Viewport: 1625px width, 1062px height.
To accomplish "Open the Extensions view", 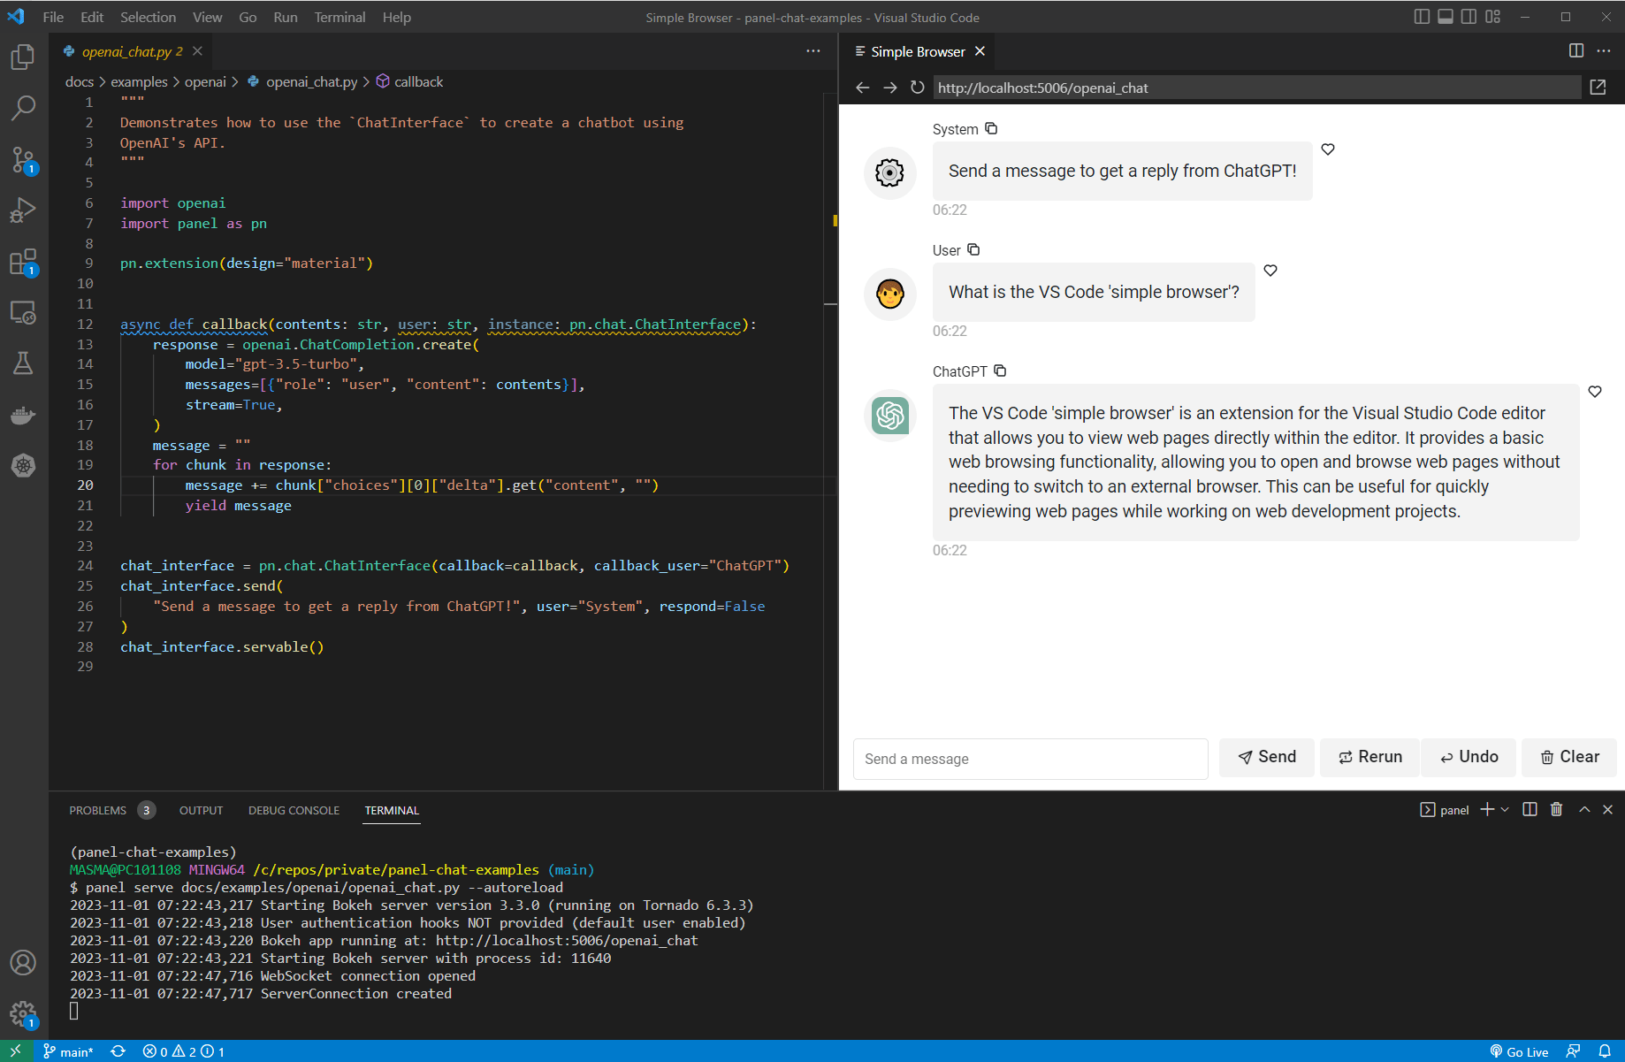I will point(23,262).
